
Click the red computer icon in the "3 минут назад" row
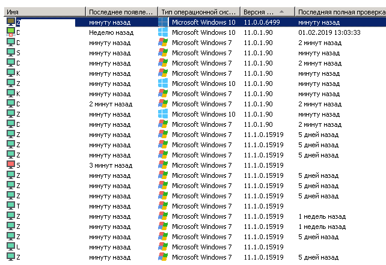(11, 165)
